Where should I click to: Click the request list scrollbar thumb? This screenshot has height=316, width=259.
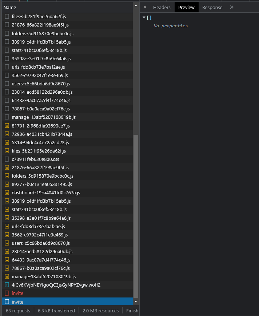pyautogui.click(x=136, y=216)
